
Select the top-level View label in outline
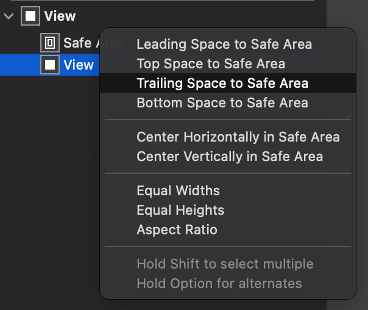60,16
